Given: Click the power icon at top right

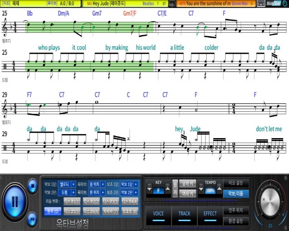Looking at the screenshot, I should 285,3.
